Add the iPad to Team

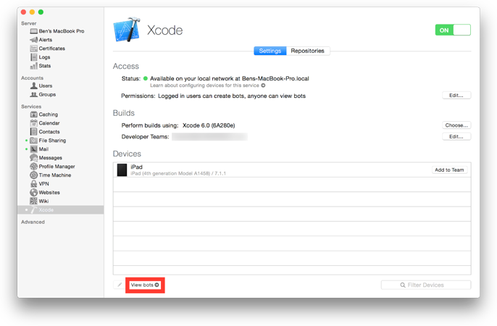click(x=449, y=170)
